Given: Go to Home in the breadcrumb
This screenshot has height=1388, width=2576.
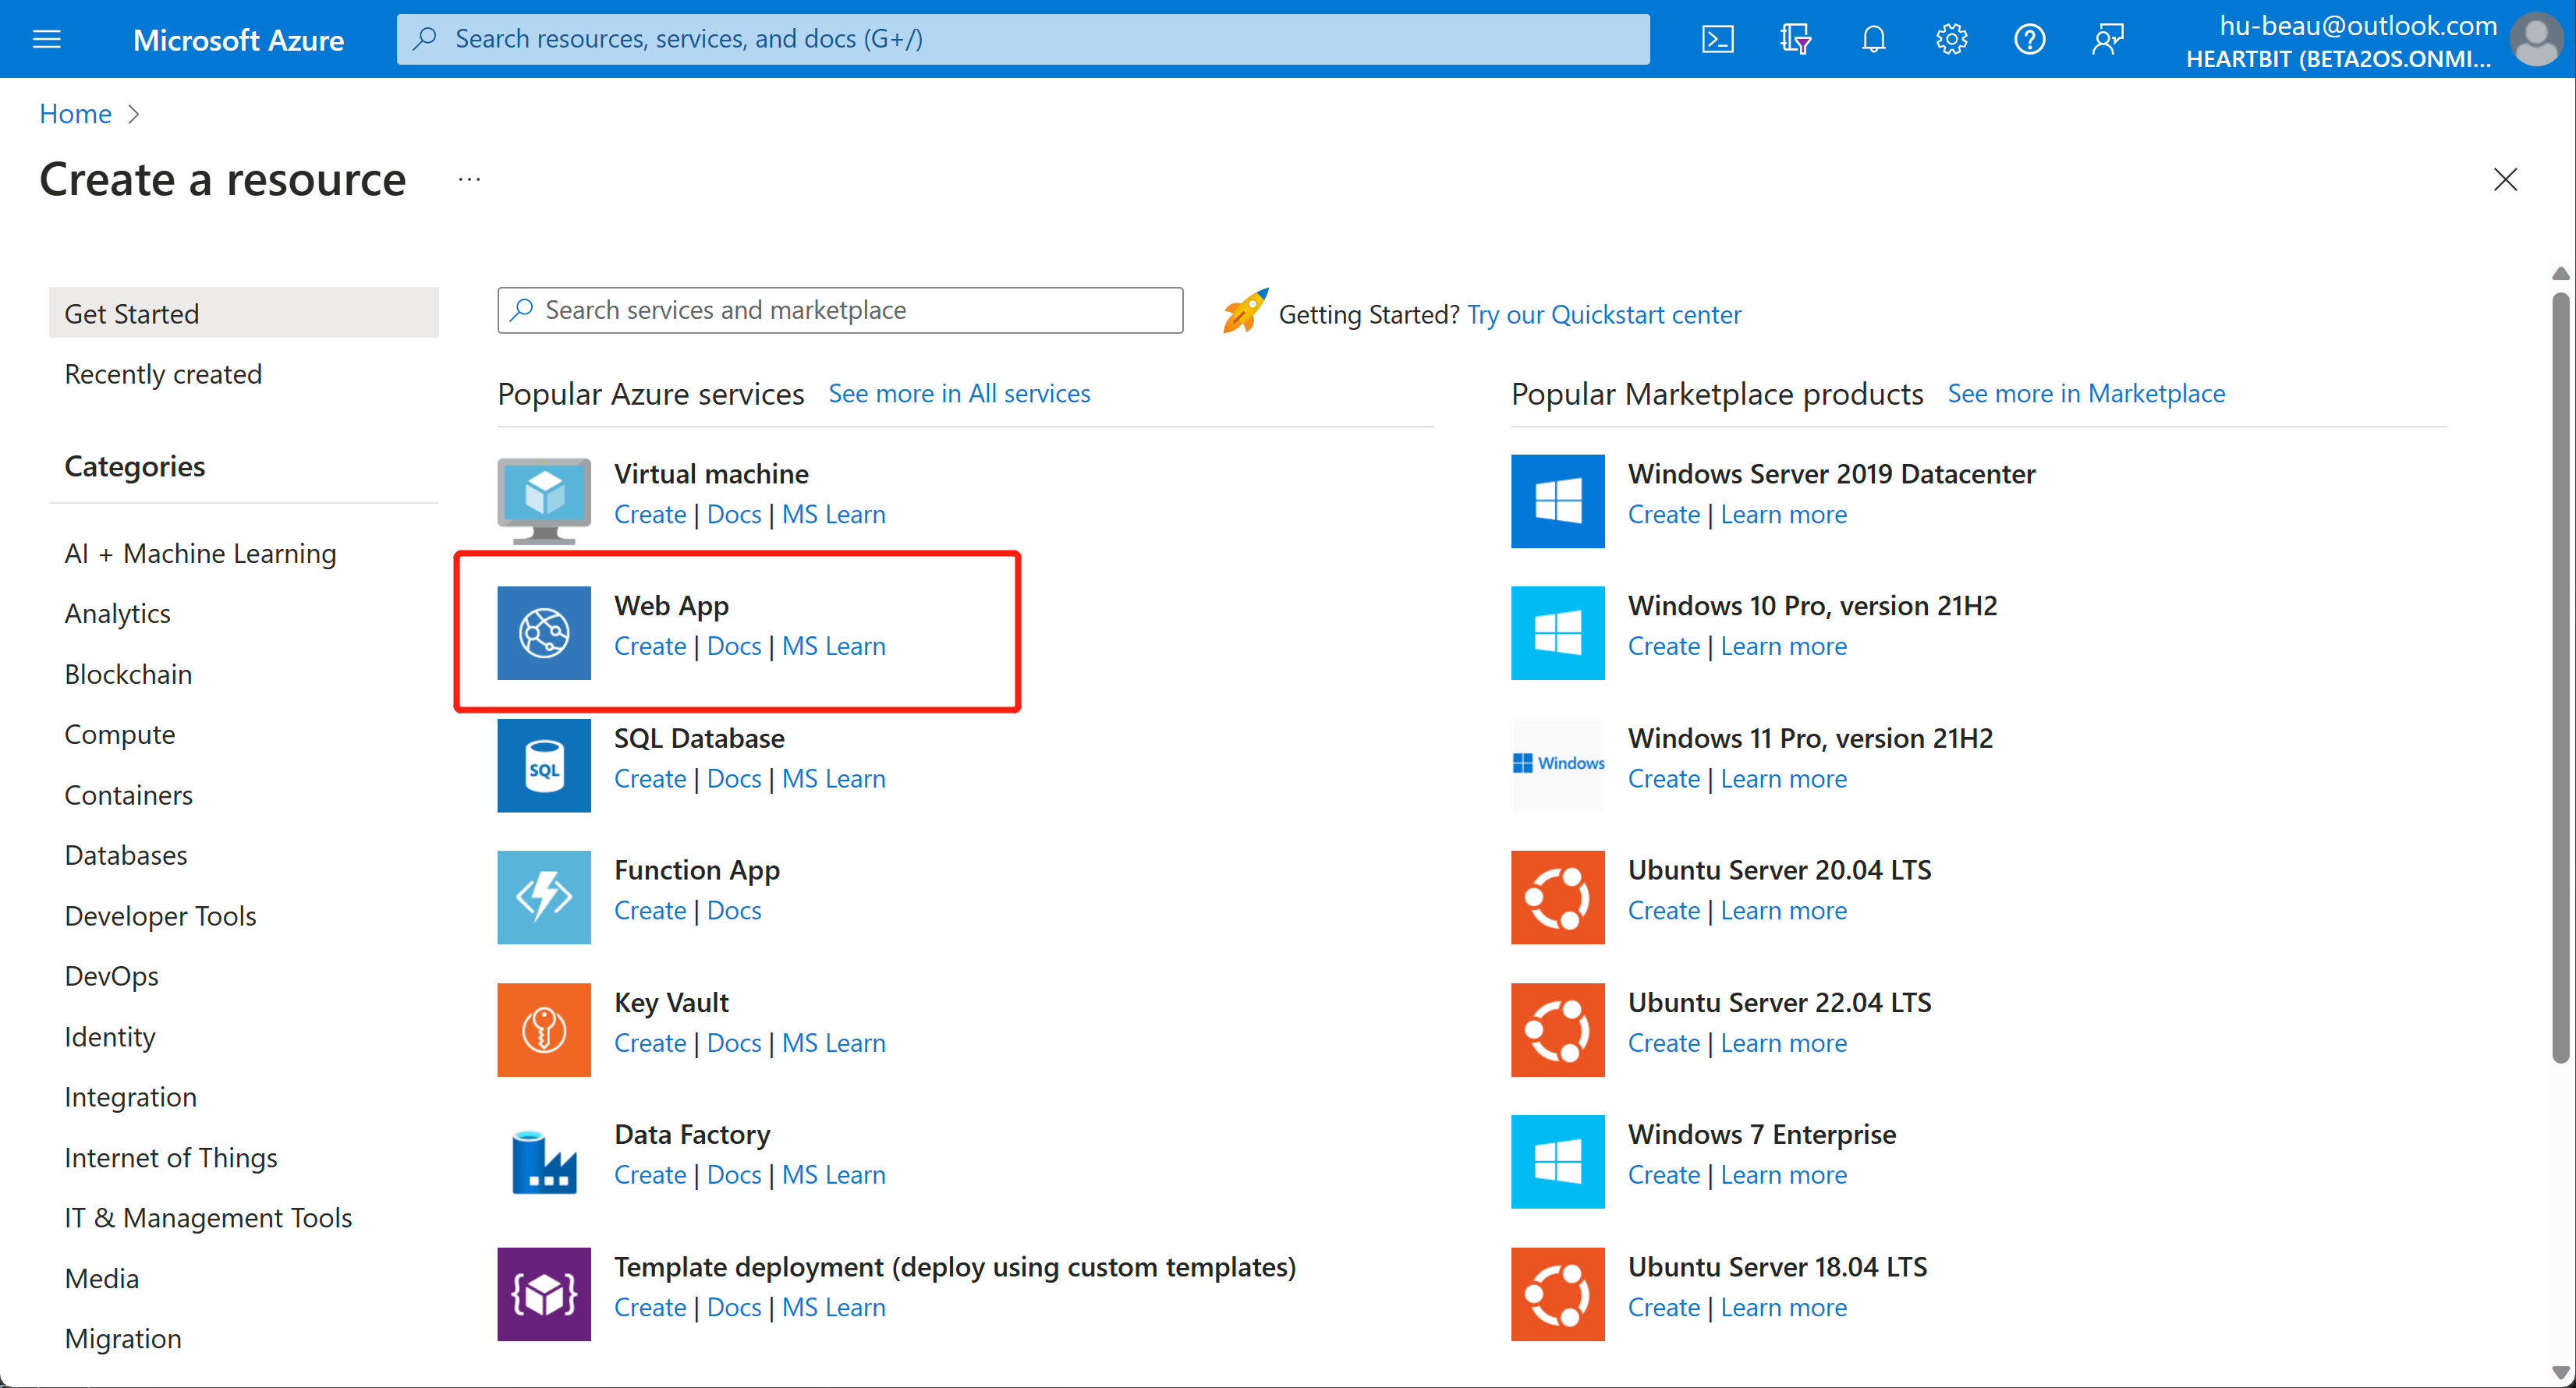Looking at the screenshot, I should [75, 113].
